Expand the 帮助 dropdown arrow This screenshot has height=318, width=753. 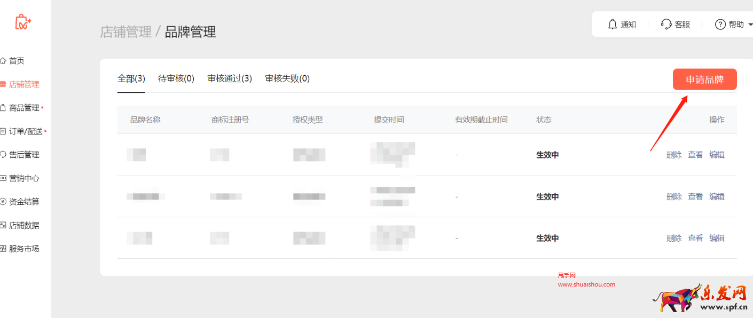pyautogui.click(x=750, y=24)
